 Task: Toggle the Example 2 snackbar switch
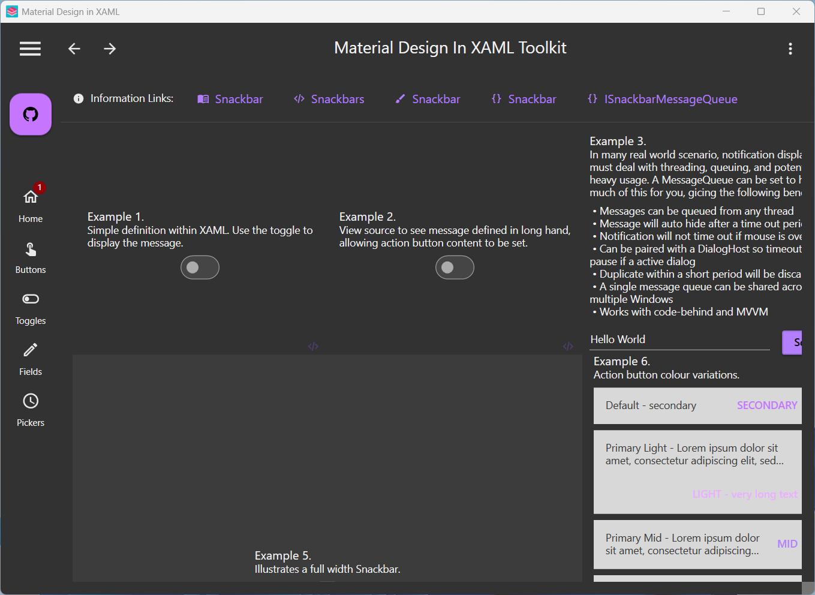455,268
